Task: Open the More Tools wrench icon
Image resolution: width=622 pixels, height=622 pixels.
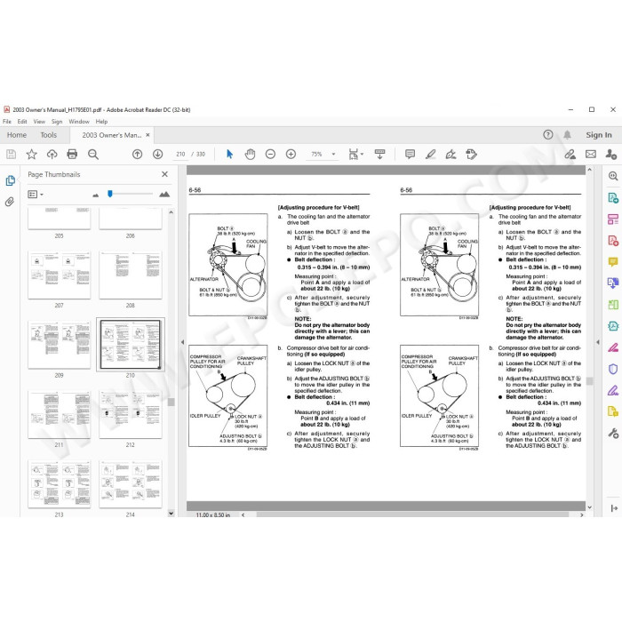Action: click(613, 434)
